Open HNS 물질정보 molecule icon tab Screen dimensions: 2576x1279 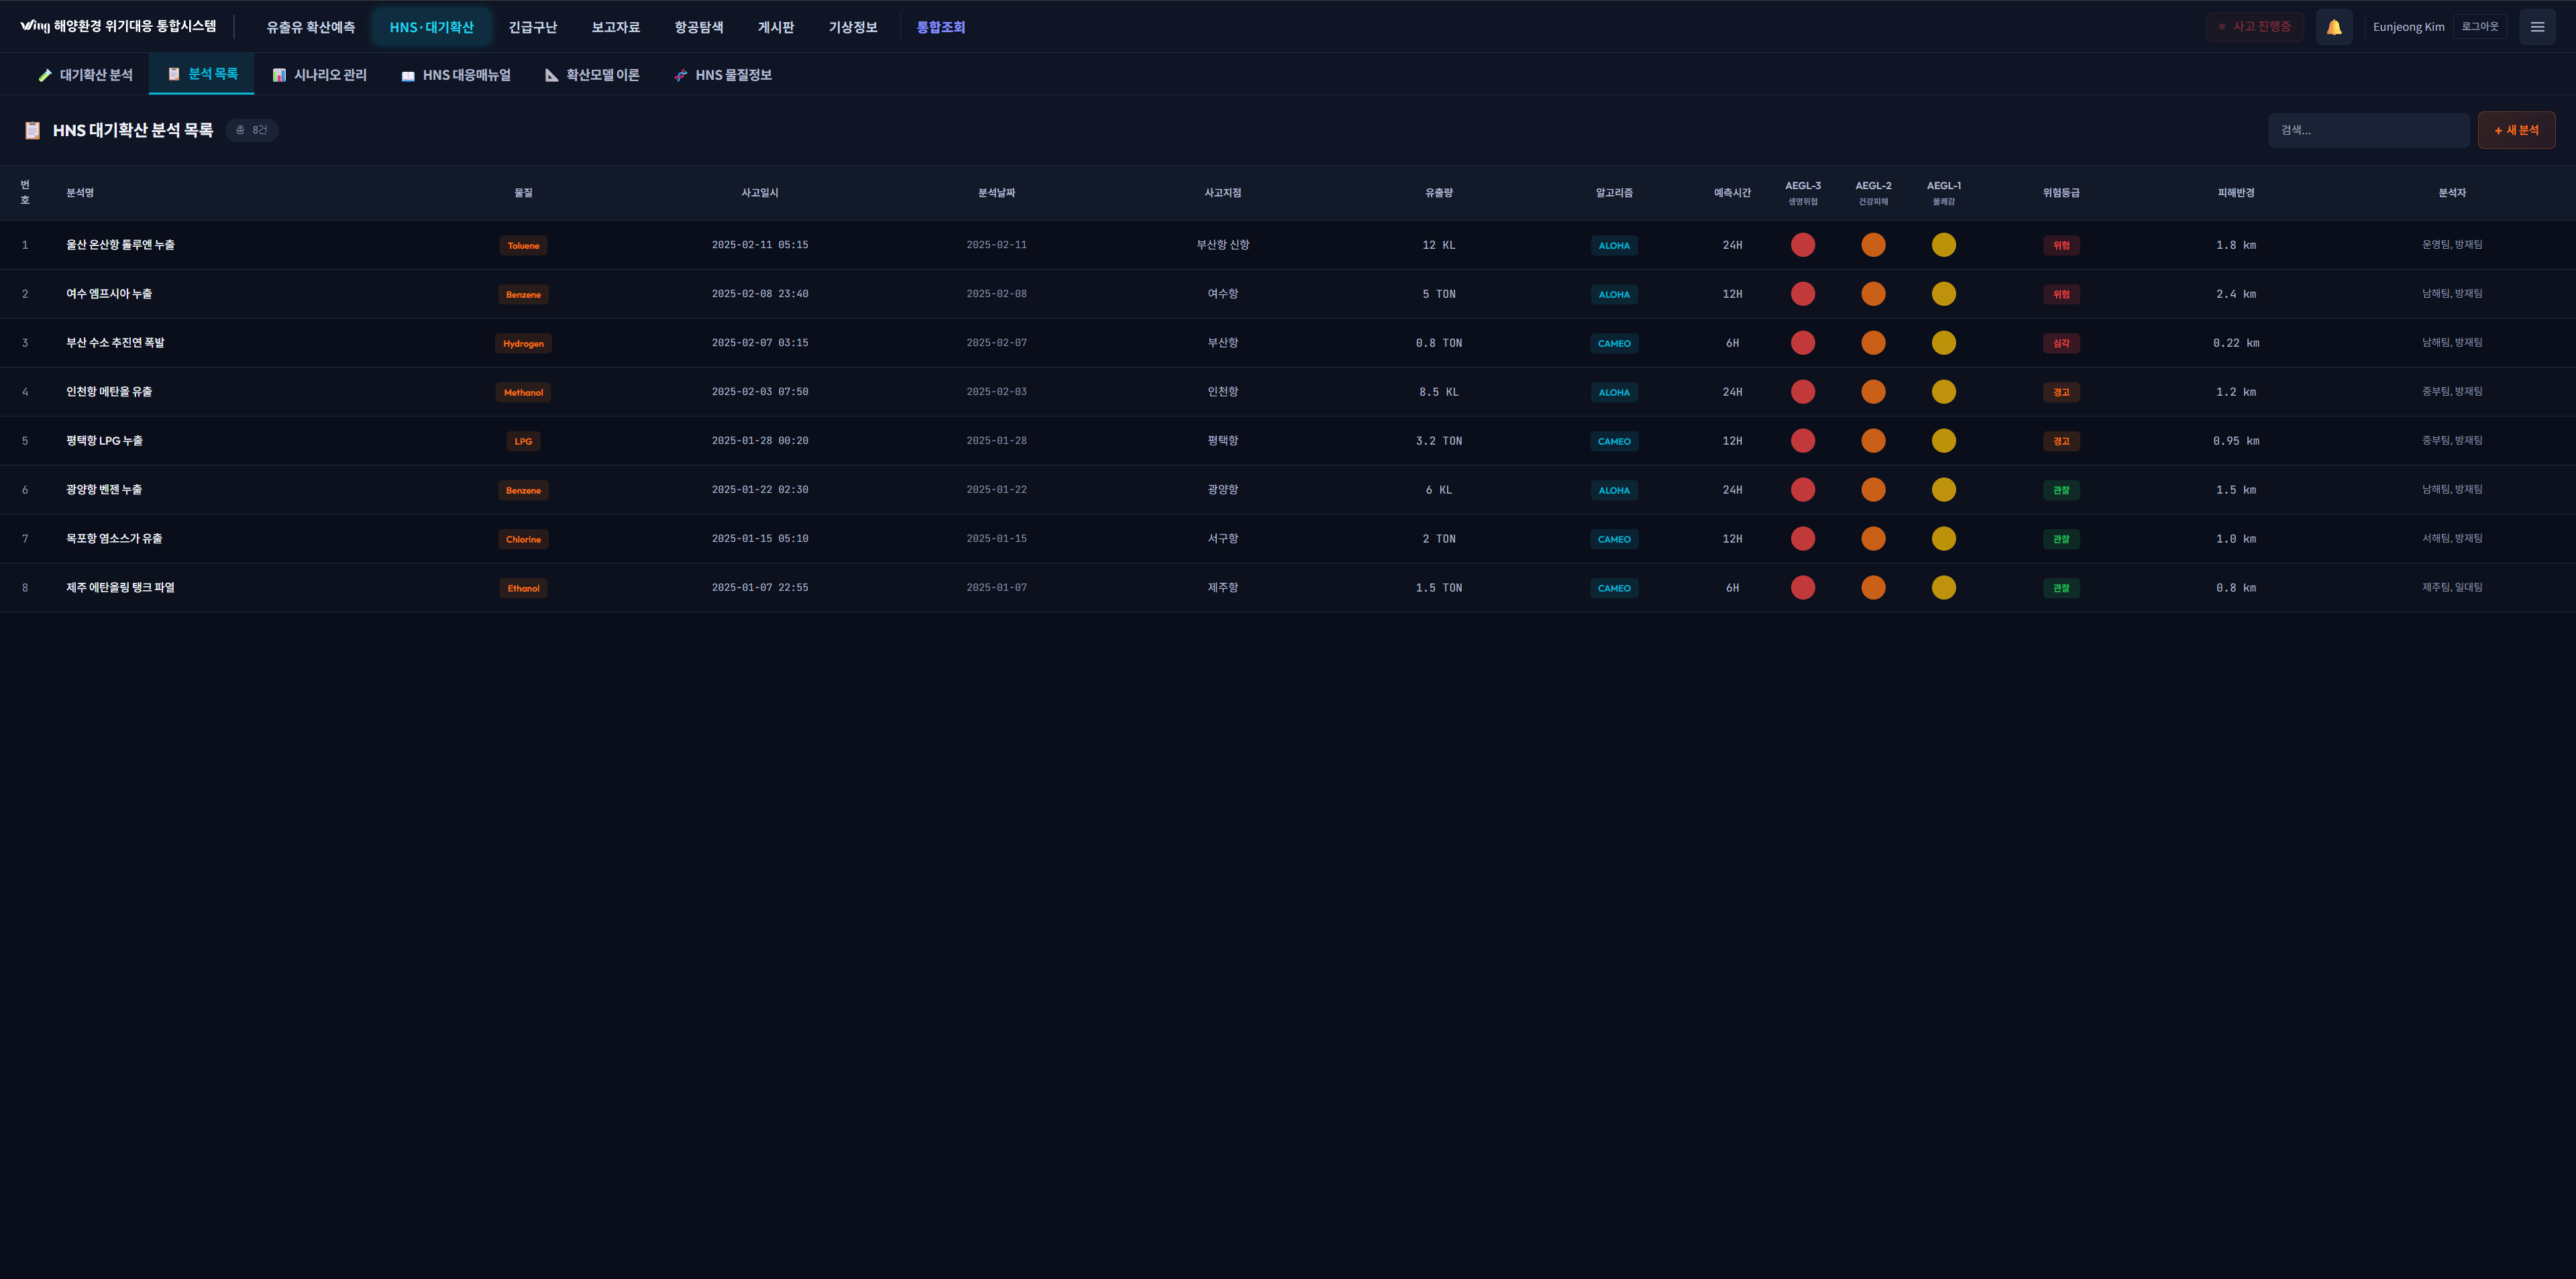pyautogui.click(x=722, y=75)
